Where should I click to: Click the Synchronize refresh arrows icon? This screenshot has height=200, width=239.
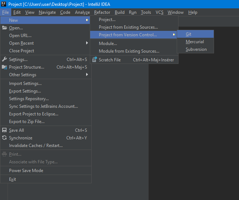coord(4,138)
